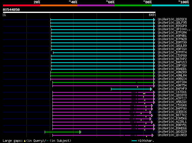The image size is (192, 143).
Task: Click the arrowhead ending the B4FHF9 alignment
Action: click(x=151, y=89)
